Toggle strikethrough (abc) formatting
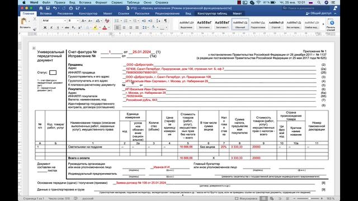Image resolution: width=358 pixels, height=201 pixels. [67, 27]
